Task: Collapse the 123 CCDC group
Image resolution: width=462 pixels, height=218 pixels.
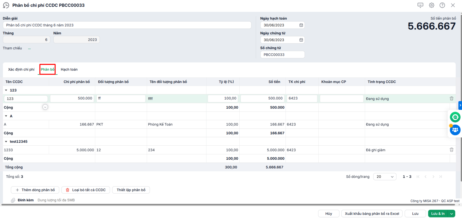Action: coord(6,90)
